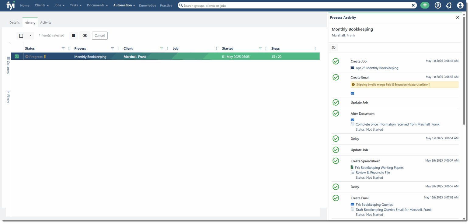Click the Create Job green check icon
Viewport: 470px width, 224px height.
coord(336,61)
